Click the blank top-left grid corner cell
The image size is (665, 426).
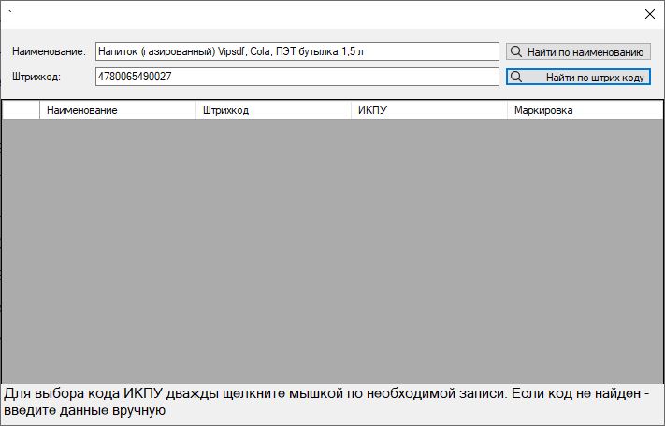tap(21, 110)
